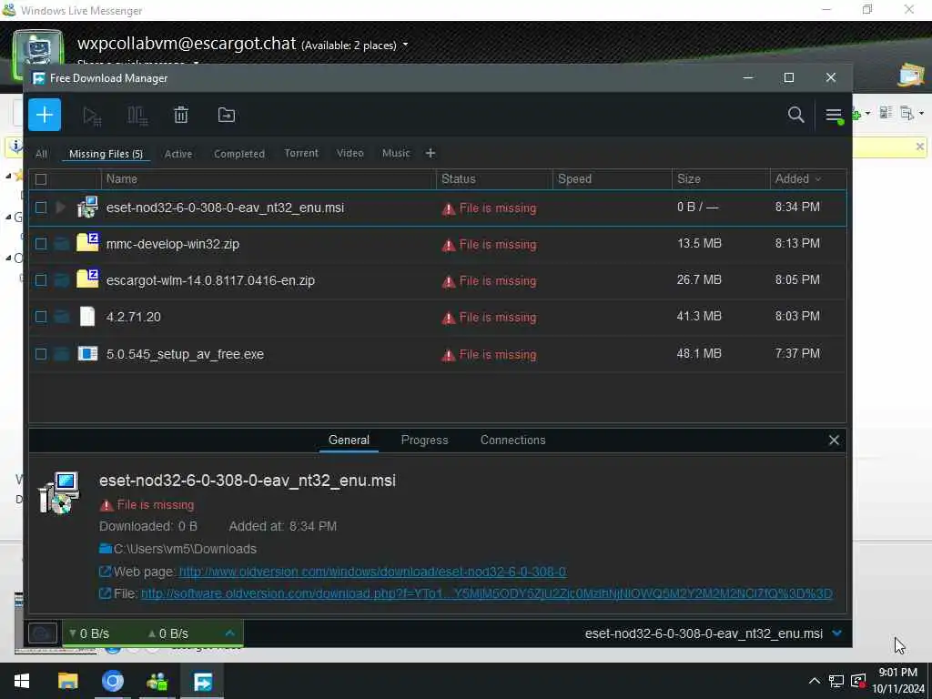The image size is (932, 699).
Task: Select the Missing Files (5) tab
Action: [x=106, y=153]
